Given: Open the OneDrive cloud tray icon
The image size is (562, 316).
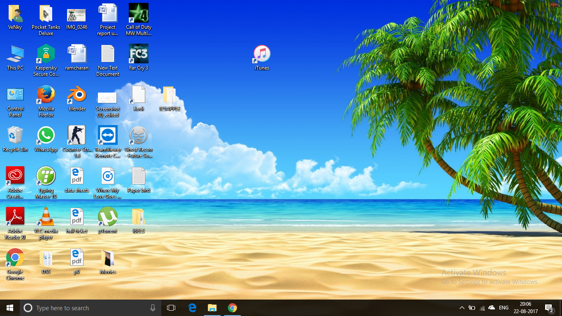Looking at the screenshot, I should click(492, 308).
